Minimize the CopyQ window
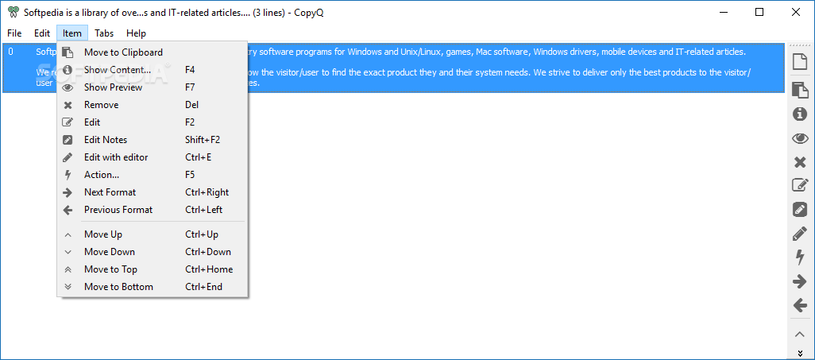Image resolution: width=815 pixels, height=360 pixels. [724, 13]
